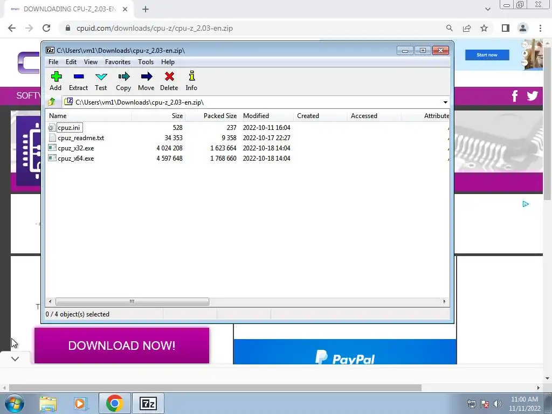Click the volume tray icon
This screenshot has width=552, height=414.
point(498,404)
